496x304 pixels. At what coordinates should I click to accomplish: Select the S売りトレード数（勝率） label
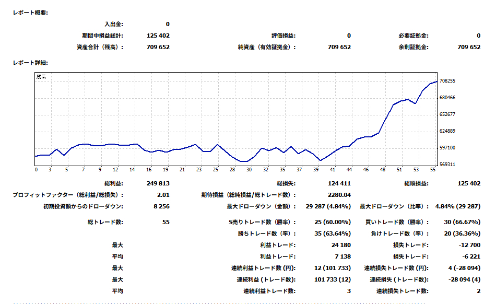coord(262,223)
